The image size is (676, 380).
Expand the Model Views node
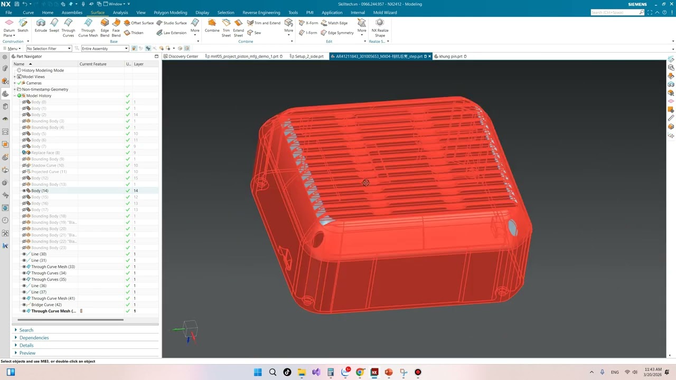pos(15,77)
